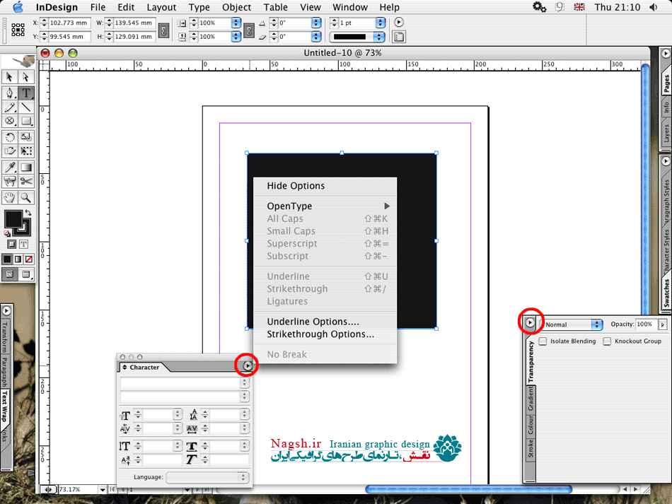672x504 pixels.
Task: Click the black Fill colour swatch
Action: (x=13, y=219)
